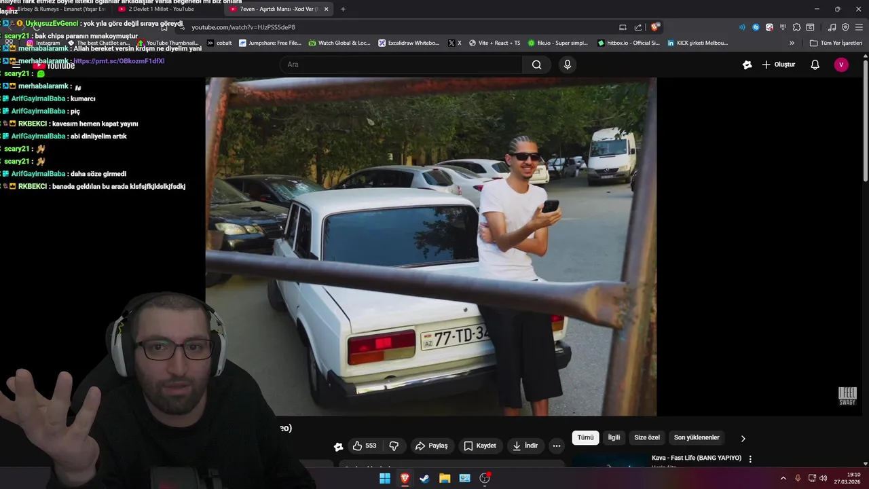Open the clock showing 19:10
This screenshot has width=869, height=489.
pos(847,478)
